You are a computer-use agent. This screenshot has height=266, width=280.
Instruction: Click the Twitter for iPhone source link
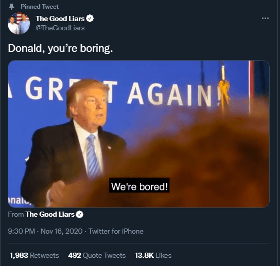coord(116,231)
